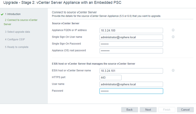Image resolution: width=196 pixels, height=114 pixels.
Task: Select the Single Sign-On Password field
Action: pos(131,44)
